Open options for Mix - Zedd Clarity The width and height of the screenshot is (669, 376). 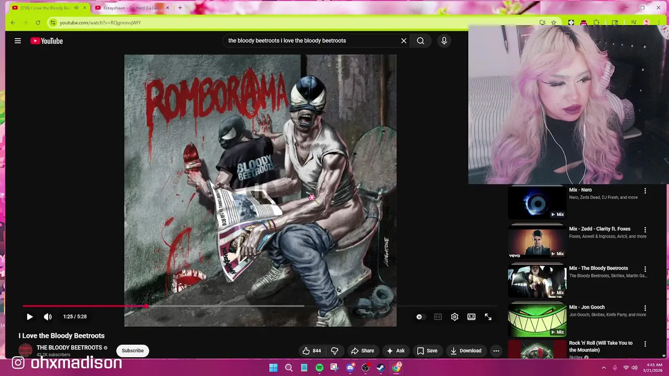[x=645, y=230]
